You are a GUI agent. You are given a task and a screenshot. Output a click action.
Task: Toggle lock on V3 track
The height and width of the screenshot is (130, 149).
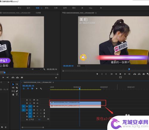(27, 100)
